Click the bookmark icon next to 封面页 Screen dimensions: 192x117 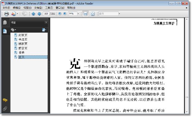(16, 35)
